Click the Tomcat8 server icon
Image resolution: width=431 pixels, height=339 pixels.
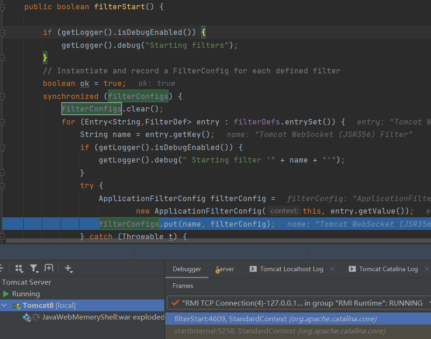coord(17,306)
